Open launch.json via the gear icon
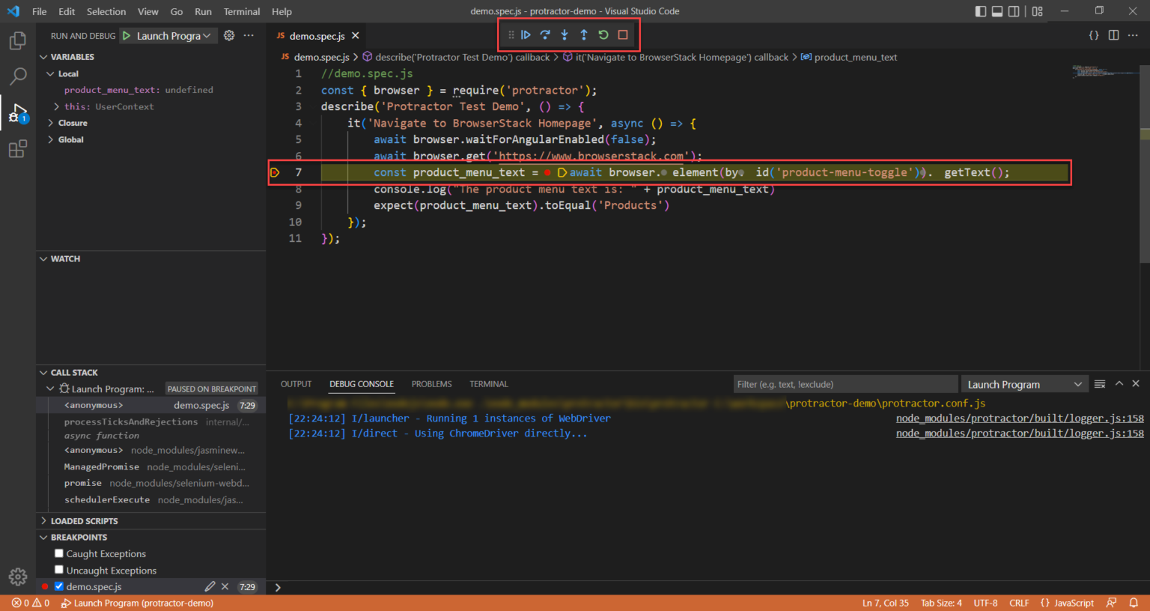 [x=229, y=35]
